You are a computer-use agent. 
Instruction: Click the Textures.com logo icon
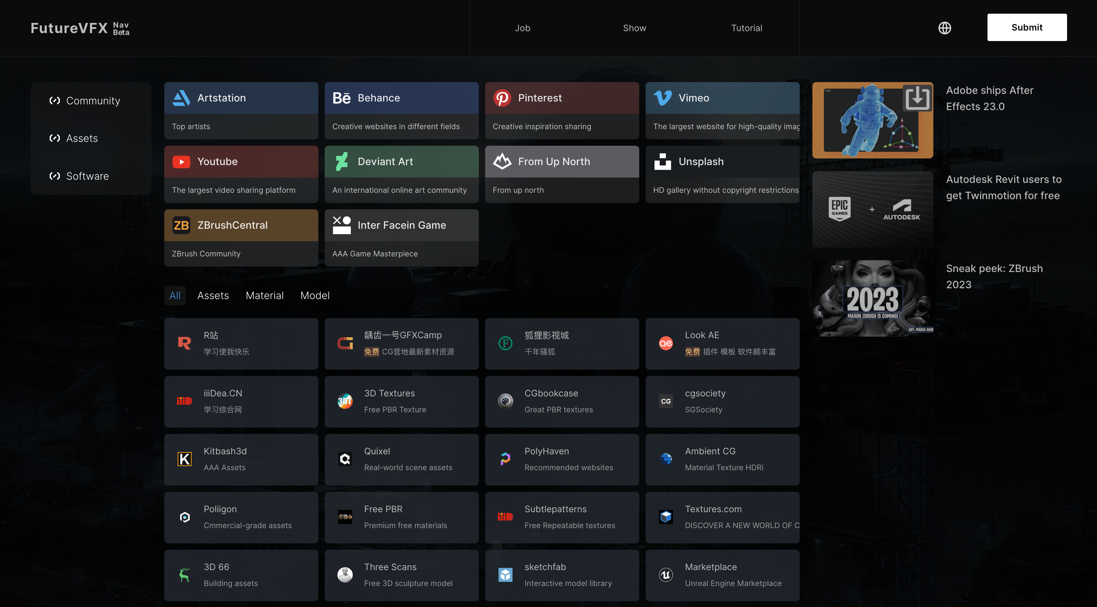pyautogui.click(x=666, y=517)
